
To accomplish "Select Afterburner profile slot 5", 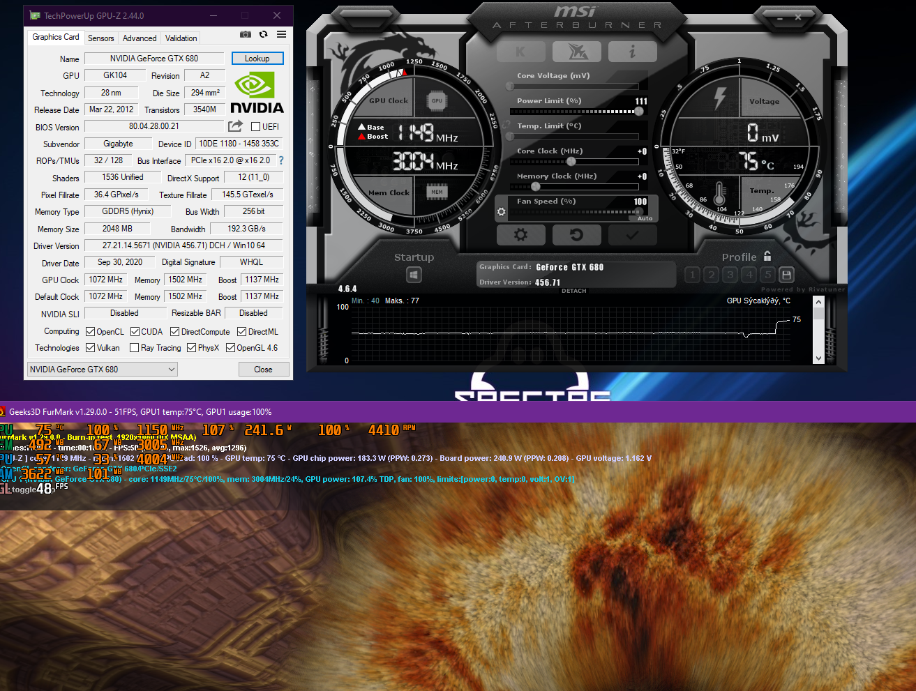I will [767, 275].
